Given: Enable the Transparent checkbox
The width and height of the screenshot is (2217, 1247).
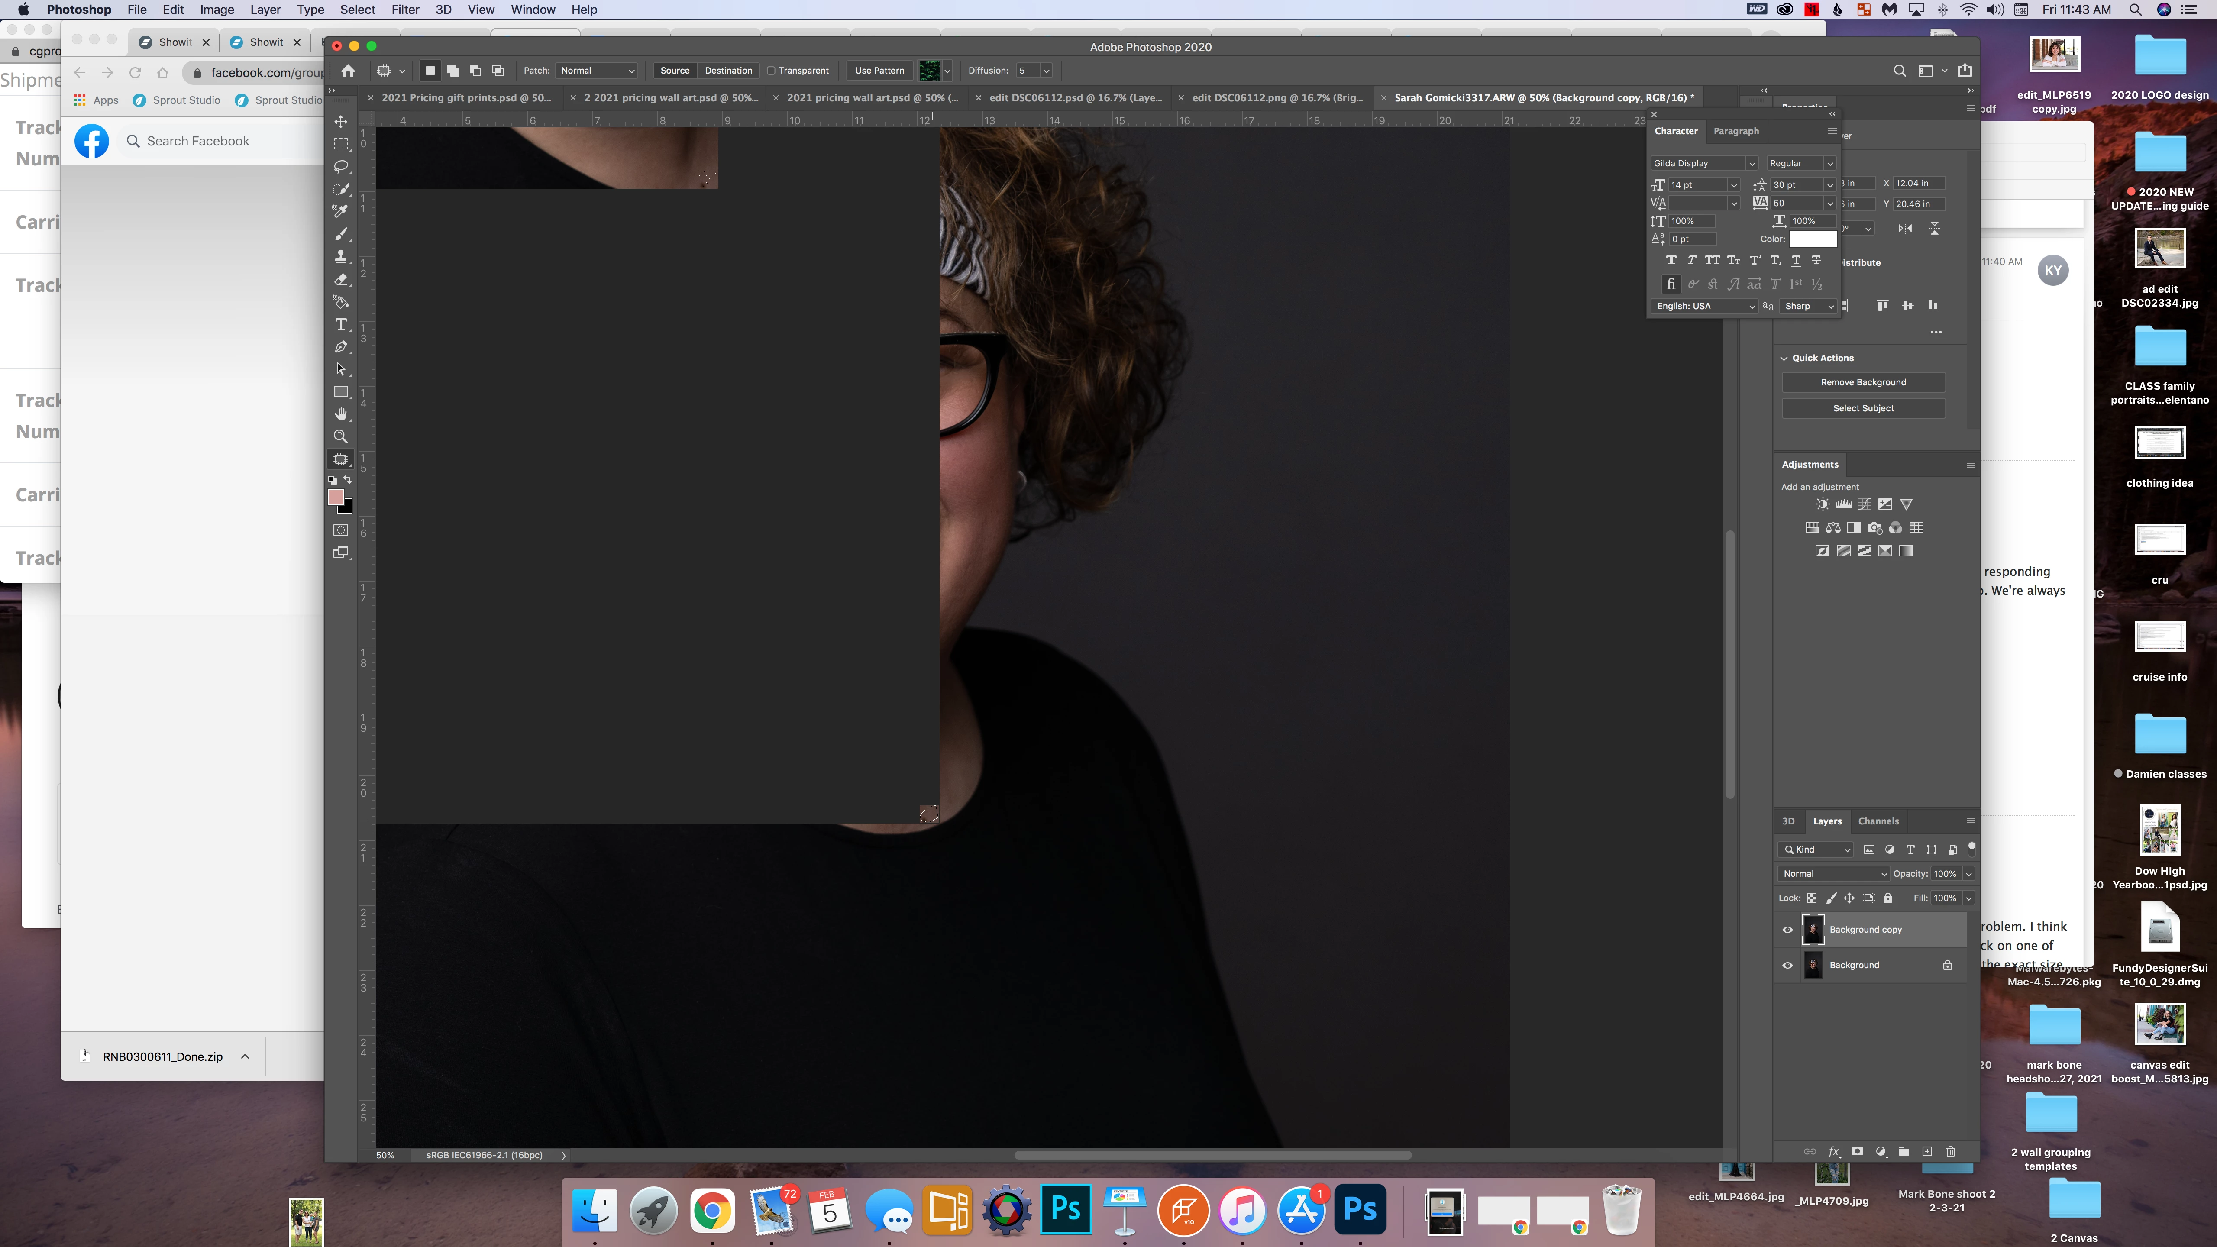Looking at the screenshot, I should [771, 71].
